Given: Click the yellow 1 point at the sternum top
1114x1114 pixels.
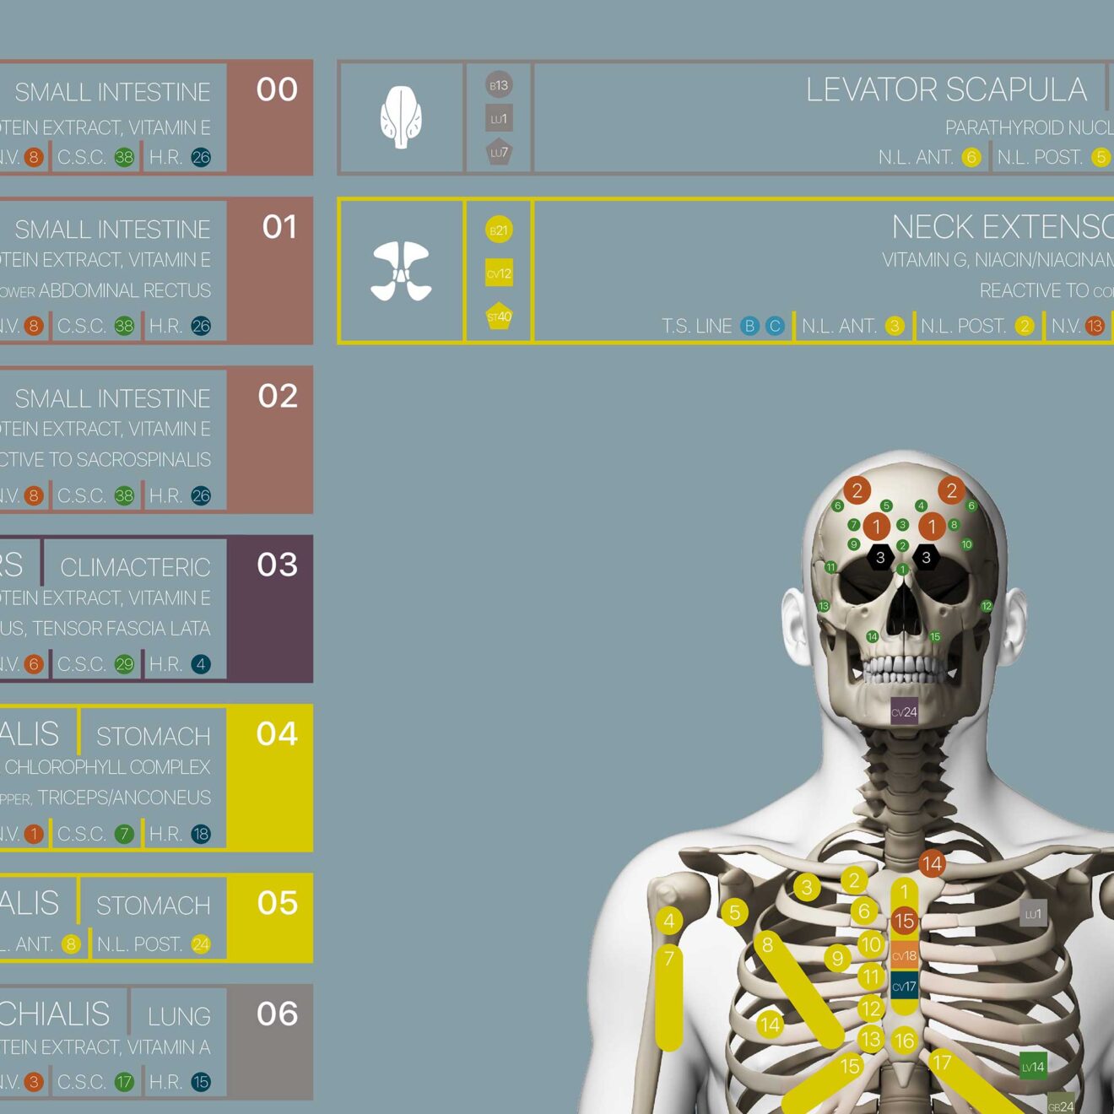Looking at the screenshot, I should [904, 891].
